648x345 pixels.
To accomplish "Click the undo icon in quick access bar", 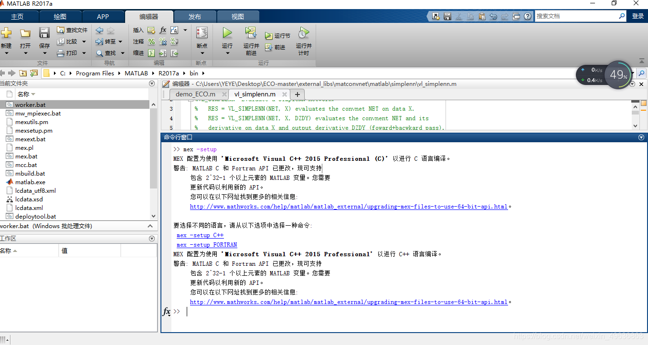I will 493,16.
